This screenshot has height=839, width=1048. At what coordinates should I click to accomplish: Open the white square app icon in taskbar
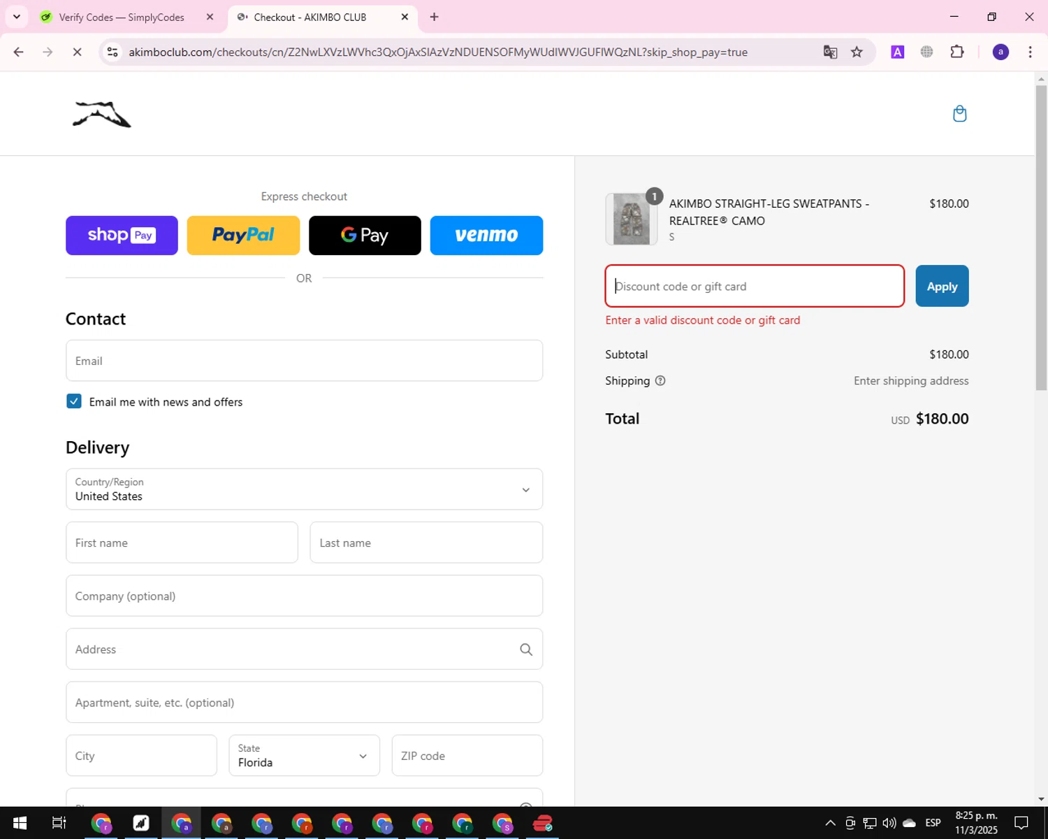pyautogui.click(x=141, y=824)
